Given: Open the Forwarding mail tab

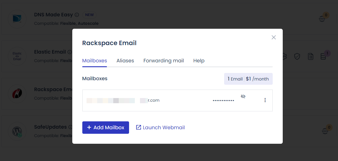Looking at the screenshot, I should tap(164, 61).
